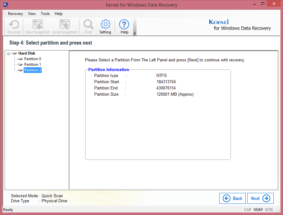Click the drive icon beside Partition 2
The image size is (283, 215).
point(20,70)
